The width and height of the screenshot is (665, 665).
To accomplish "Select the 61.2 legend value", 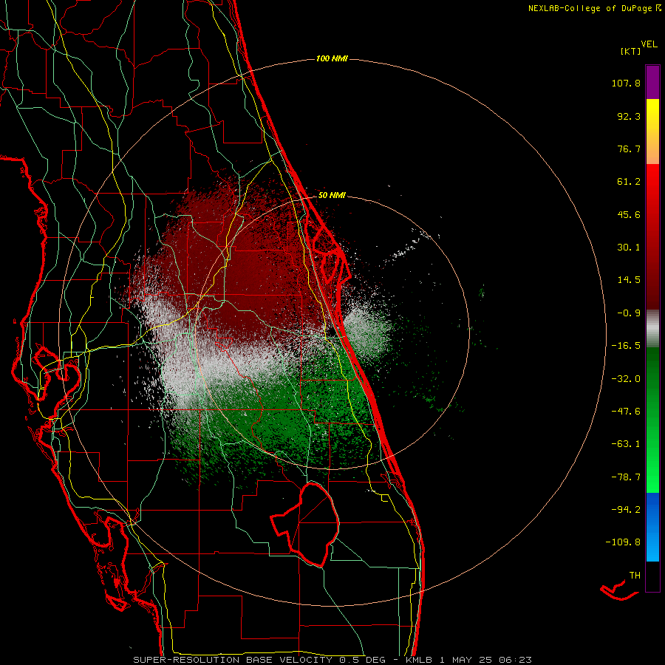I will coord(629,182).
